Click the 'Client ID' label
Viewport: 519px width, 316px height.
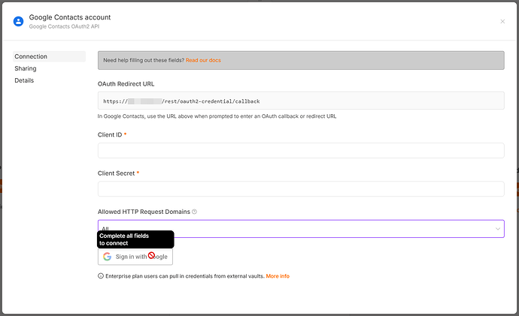coord(110,134)
